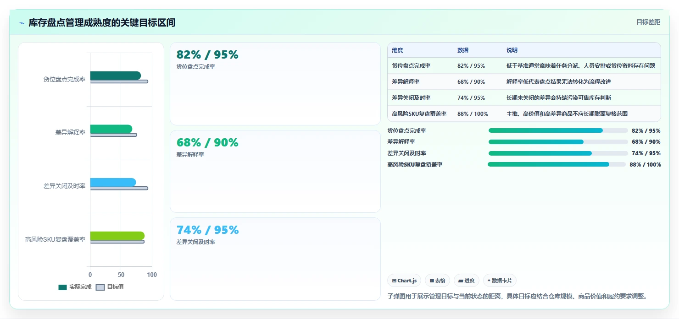This screenshot has width=679, height=319.
Task: Click the 差异关闭及时率 progress bar
Action: [x=558, y=153]
